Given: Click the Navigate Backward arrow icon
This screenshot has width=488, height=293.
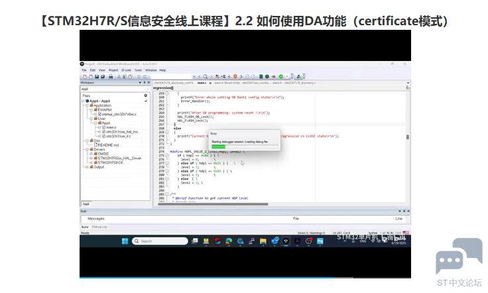Looking at the screenshot, I should [229, 76].
